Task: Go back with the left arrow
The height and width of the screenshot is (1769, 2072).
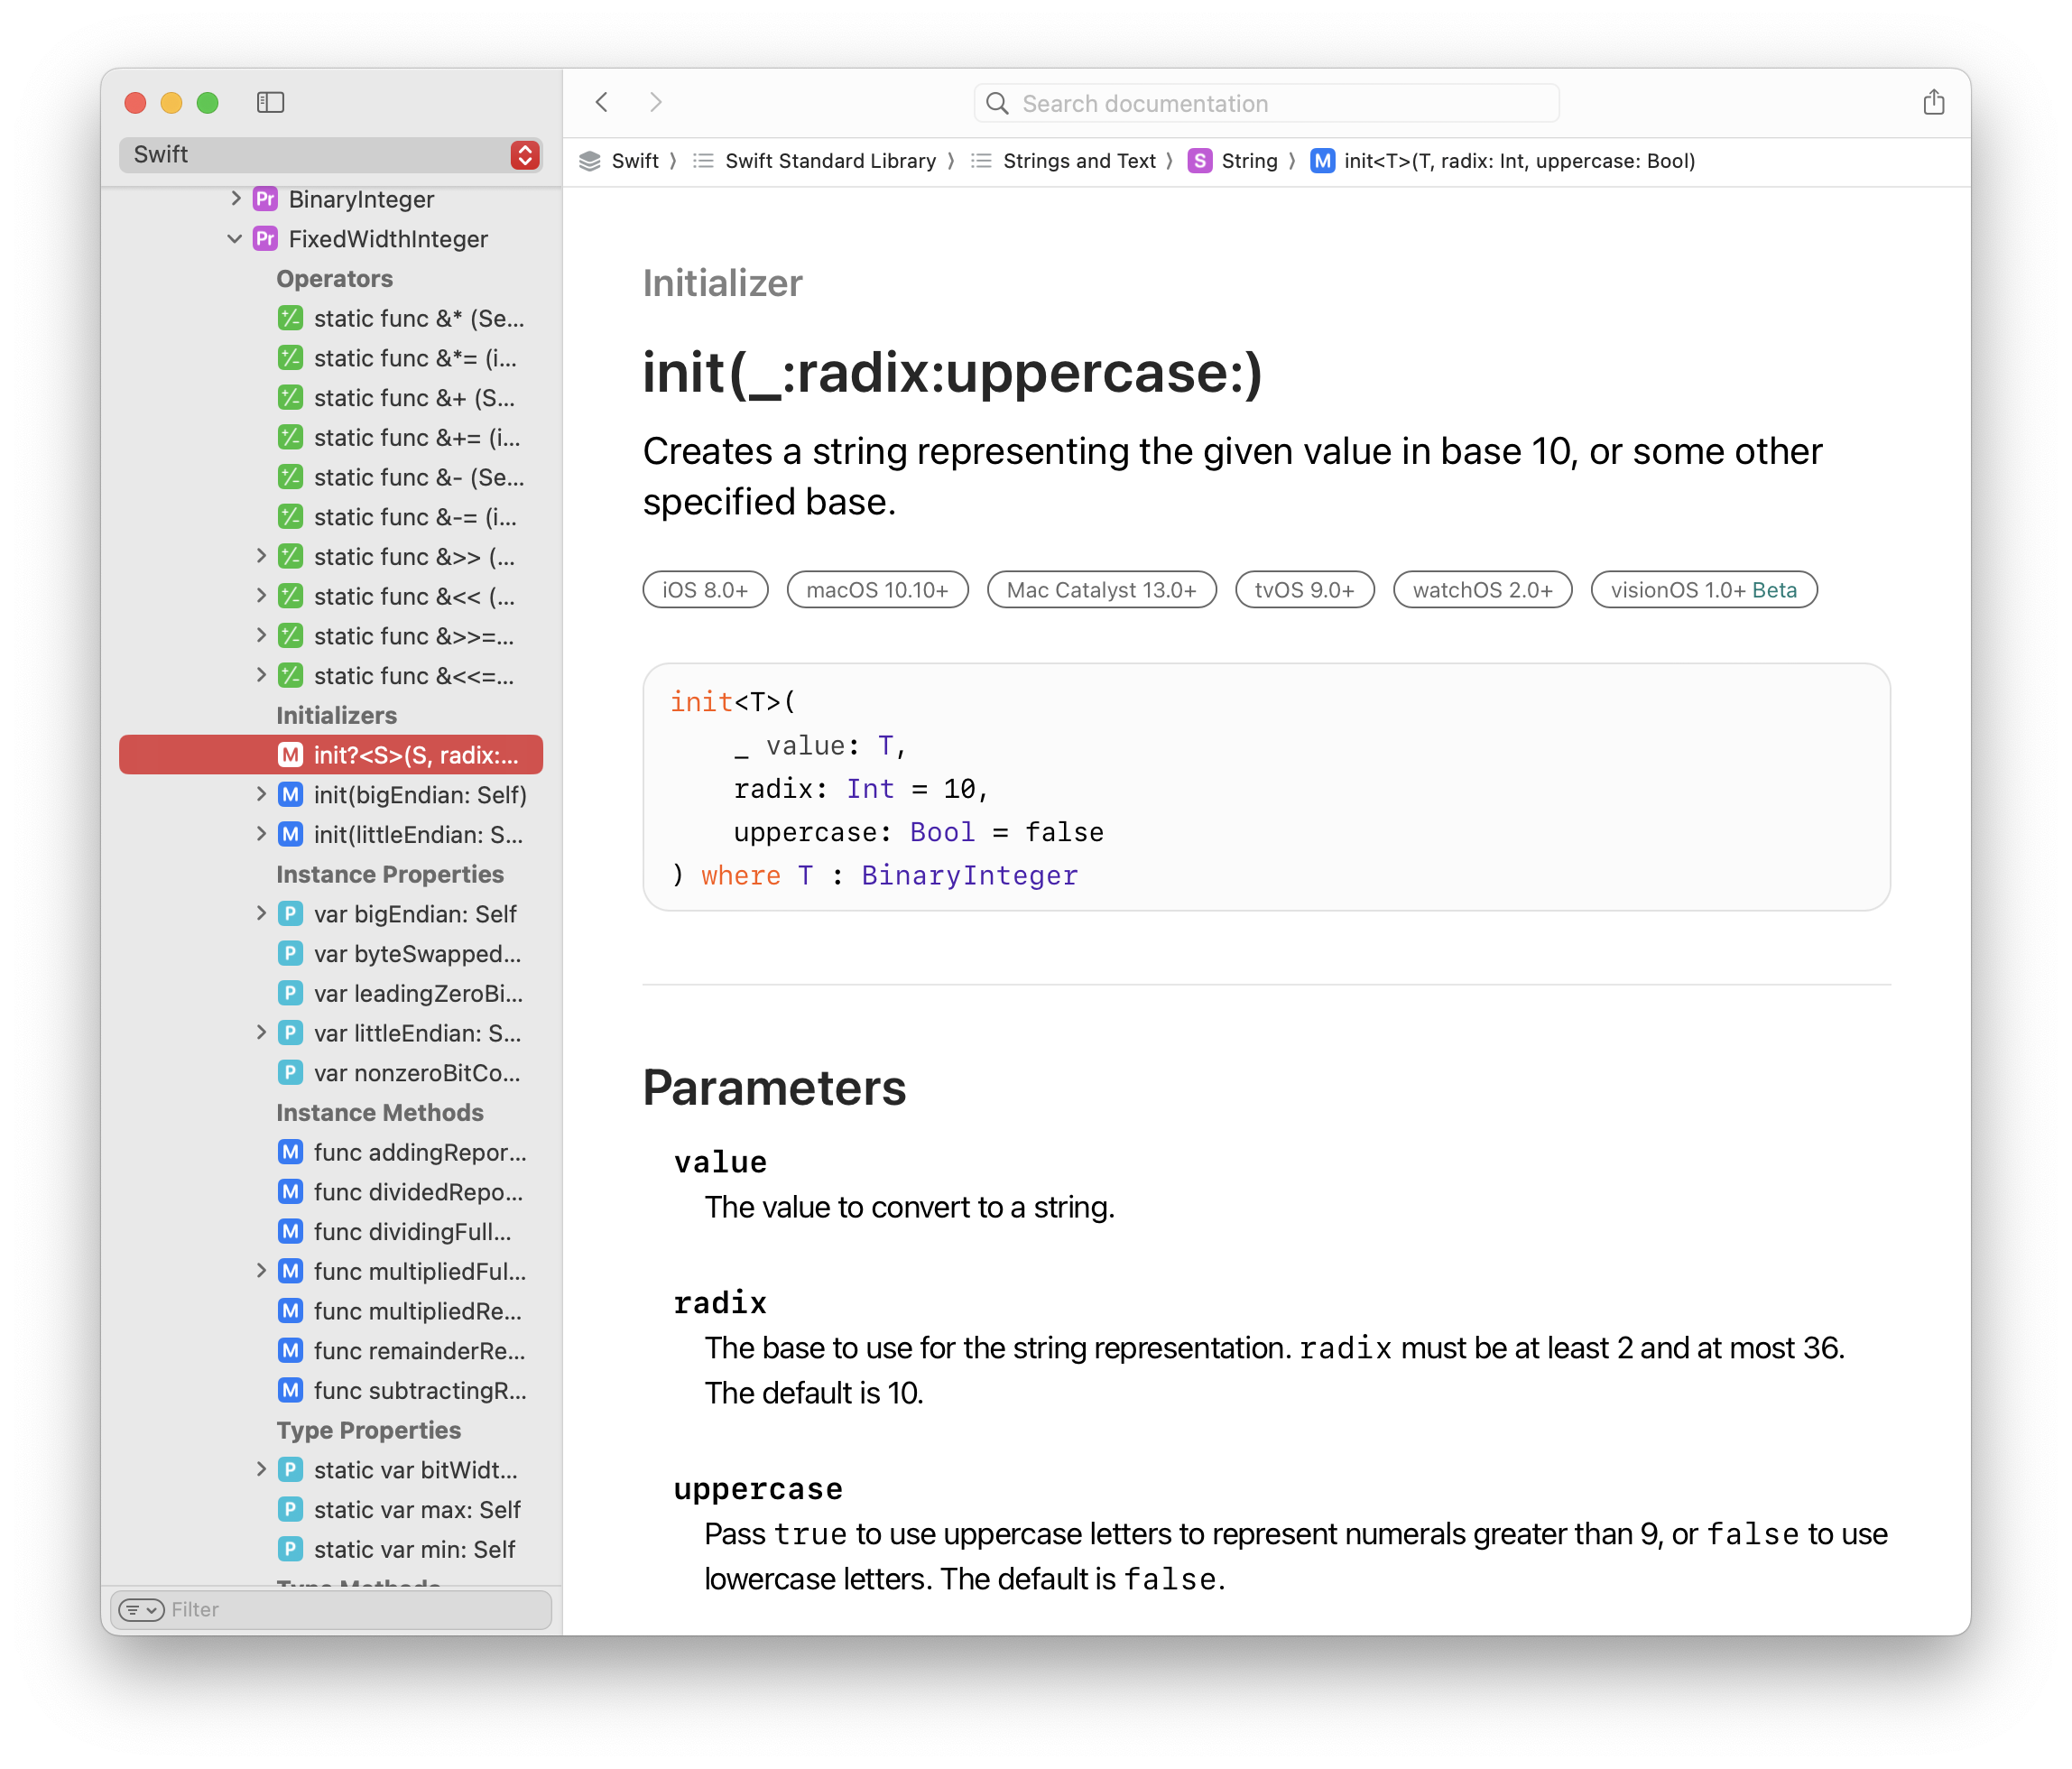Action: (x=602, y=103)
